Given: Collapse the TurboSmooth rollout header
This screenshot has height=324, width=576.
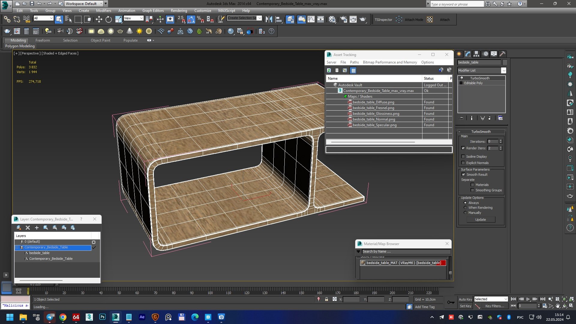Looking at the screenshot, I should click(x=481, y=131).
